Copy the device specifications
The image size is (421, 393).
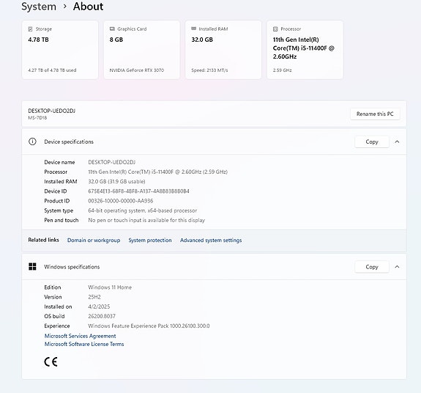(x=372, y=142)
